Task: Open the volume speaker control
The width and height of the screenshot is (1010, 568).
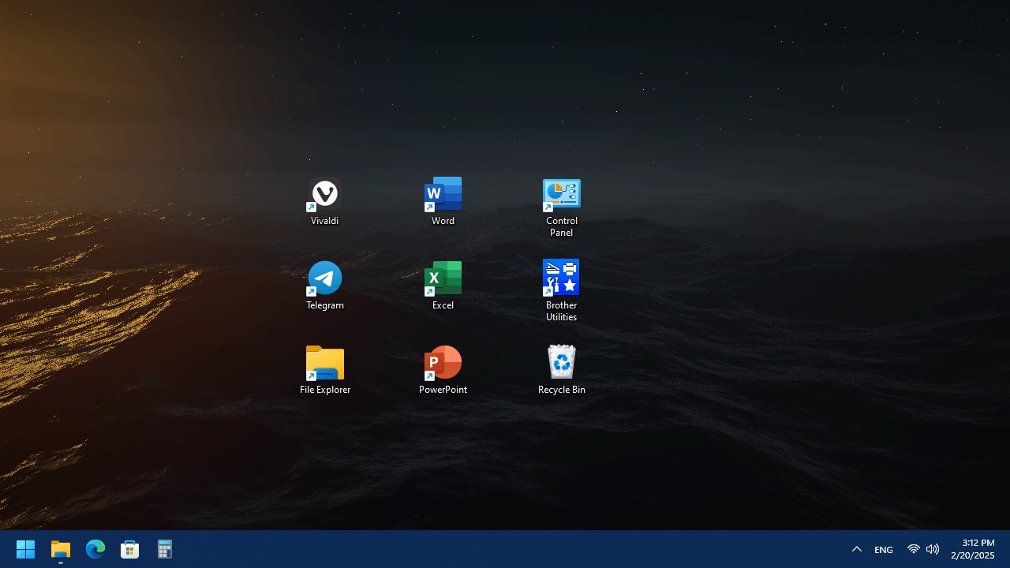Action: [933, 549]
